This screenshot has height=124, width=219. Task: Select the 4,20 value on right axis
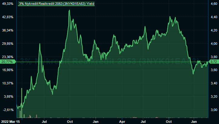(214, 30)
